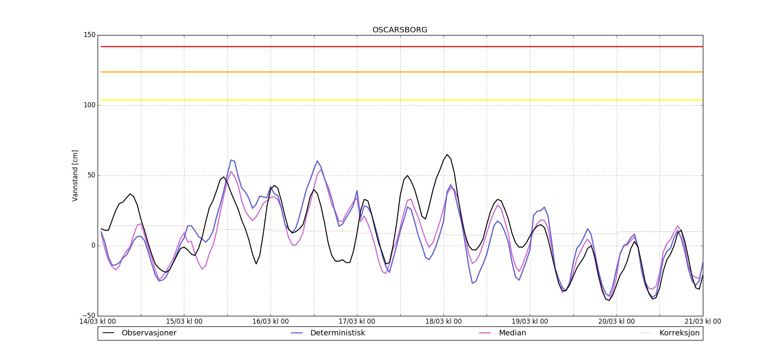
Task: Click the 14/03 kl 00 x-axis label
Action: tap(98, 322)
